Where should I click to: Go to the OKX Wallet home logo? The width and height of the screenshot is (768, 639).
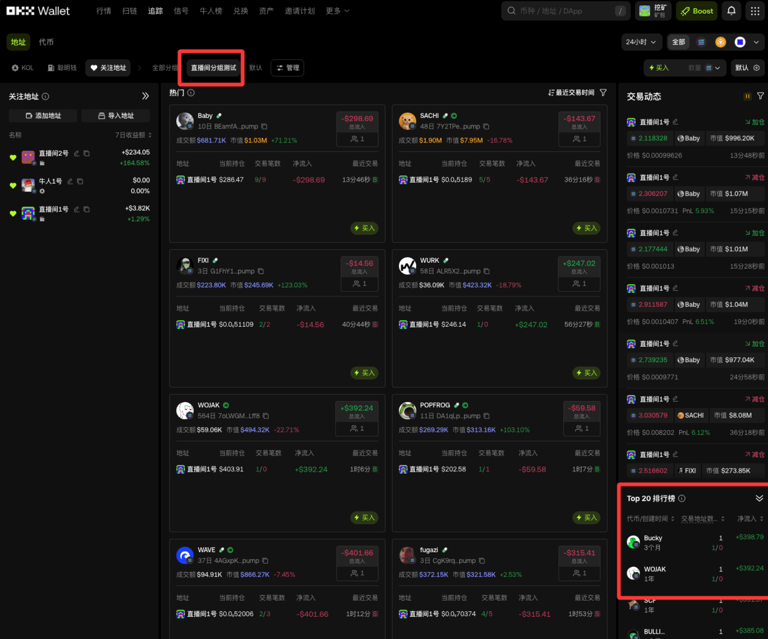point(38,11)
